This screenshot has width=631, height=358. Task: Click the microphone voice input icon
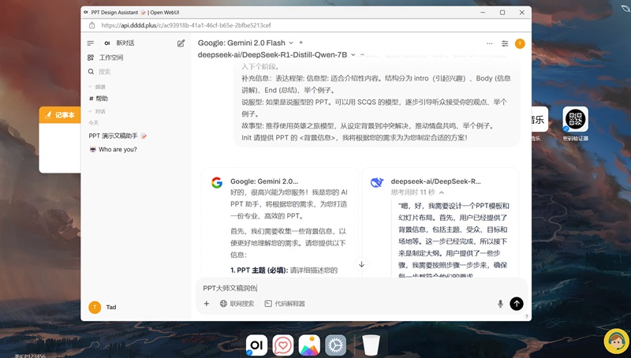500,304
